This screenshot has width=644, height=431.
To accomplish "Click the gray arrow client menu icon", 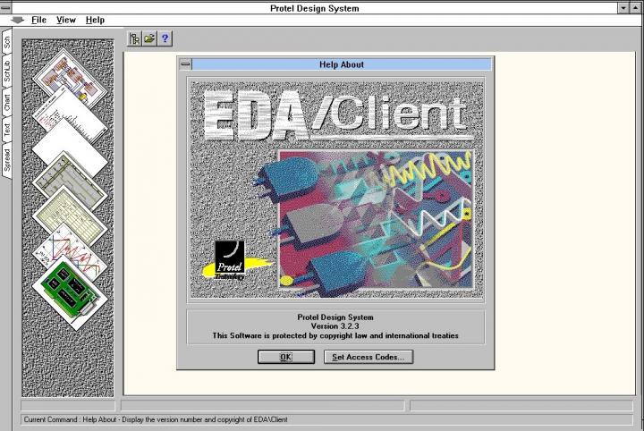I will (17, 20).
